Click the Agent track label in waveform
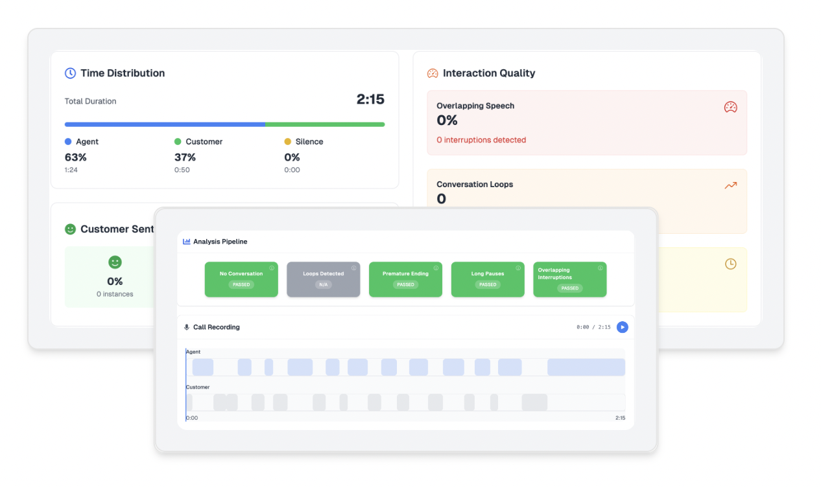Screen dimensions: 821x487 (193, 352)
